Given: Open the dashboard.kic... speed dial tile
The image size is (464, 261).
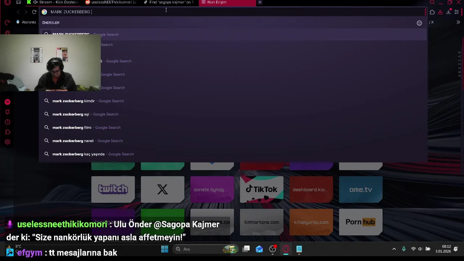Looking at the screenshot, I should pos(311,189).
